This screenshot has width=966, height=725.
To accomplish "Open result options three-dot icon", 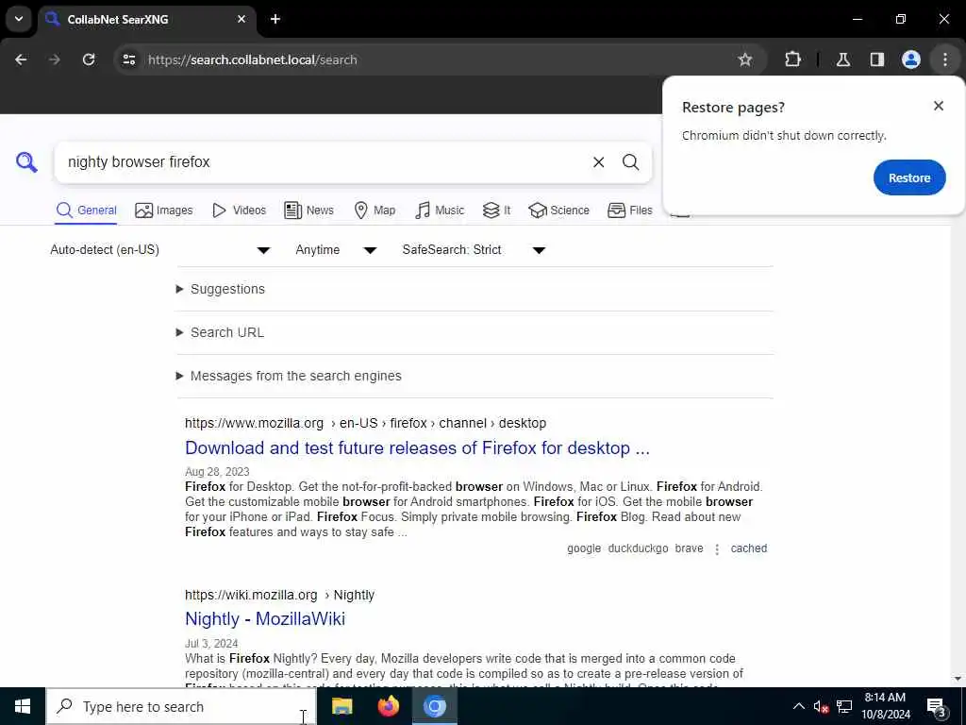I will [x=717, y=548].
